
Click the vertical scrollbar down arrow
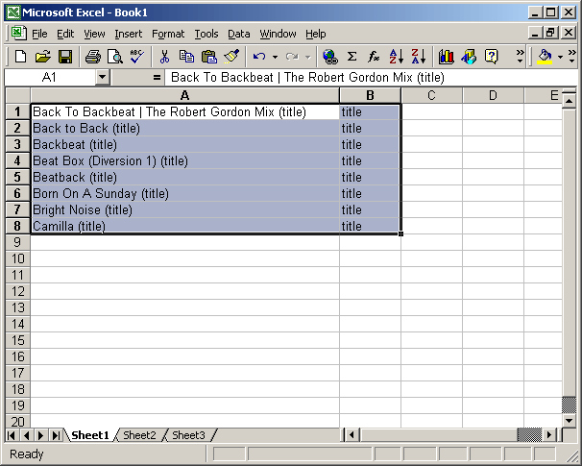click(x=569, y=421)
